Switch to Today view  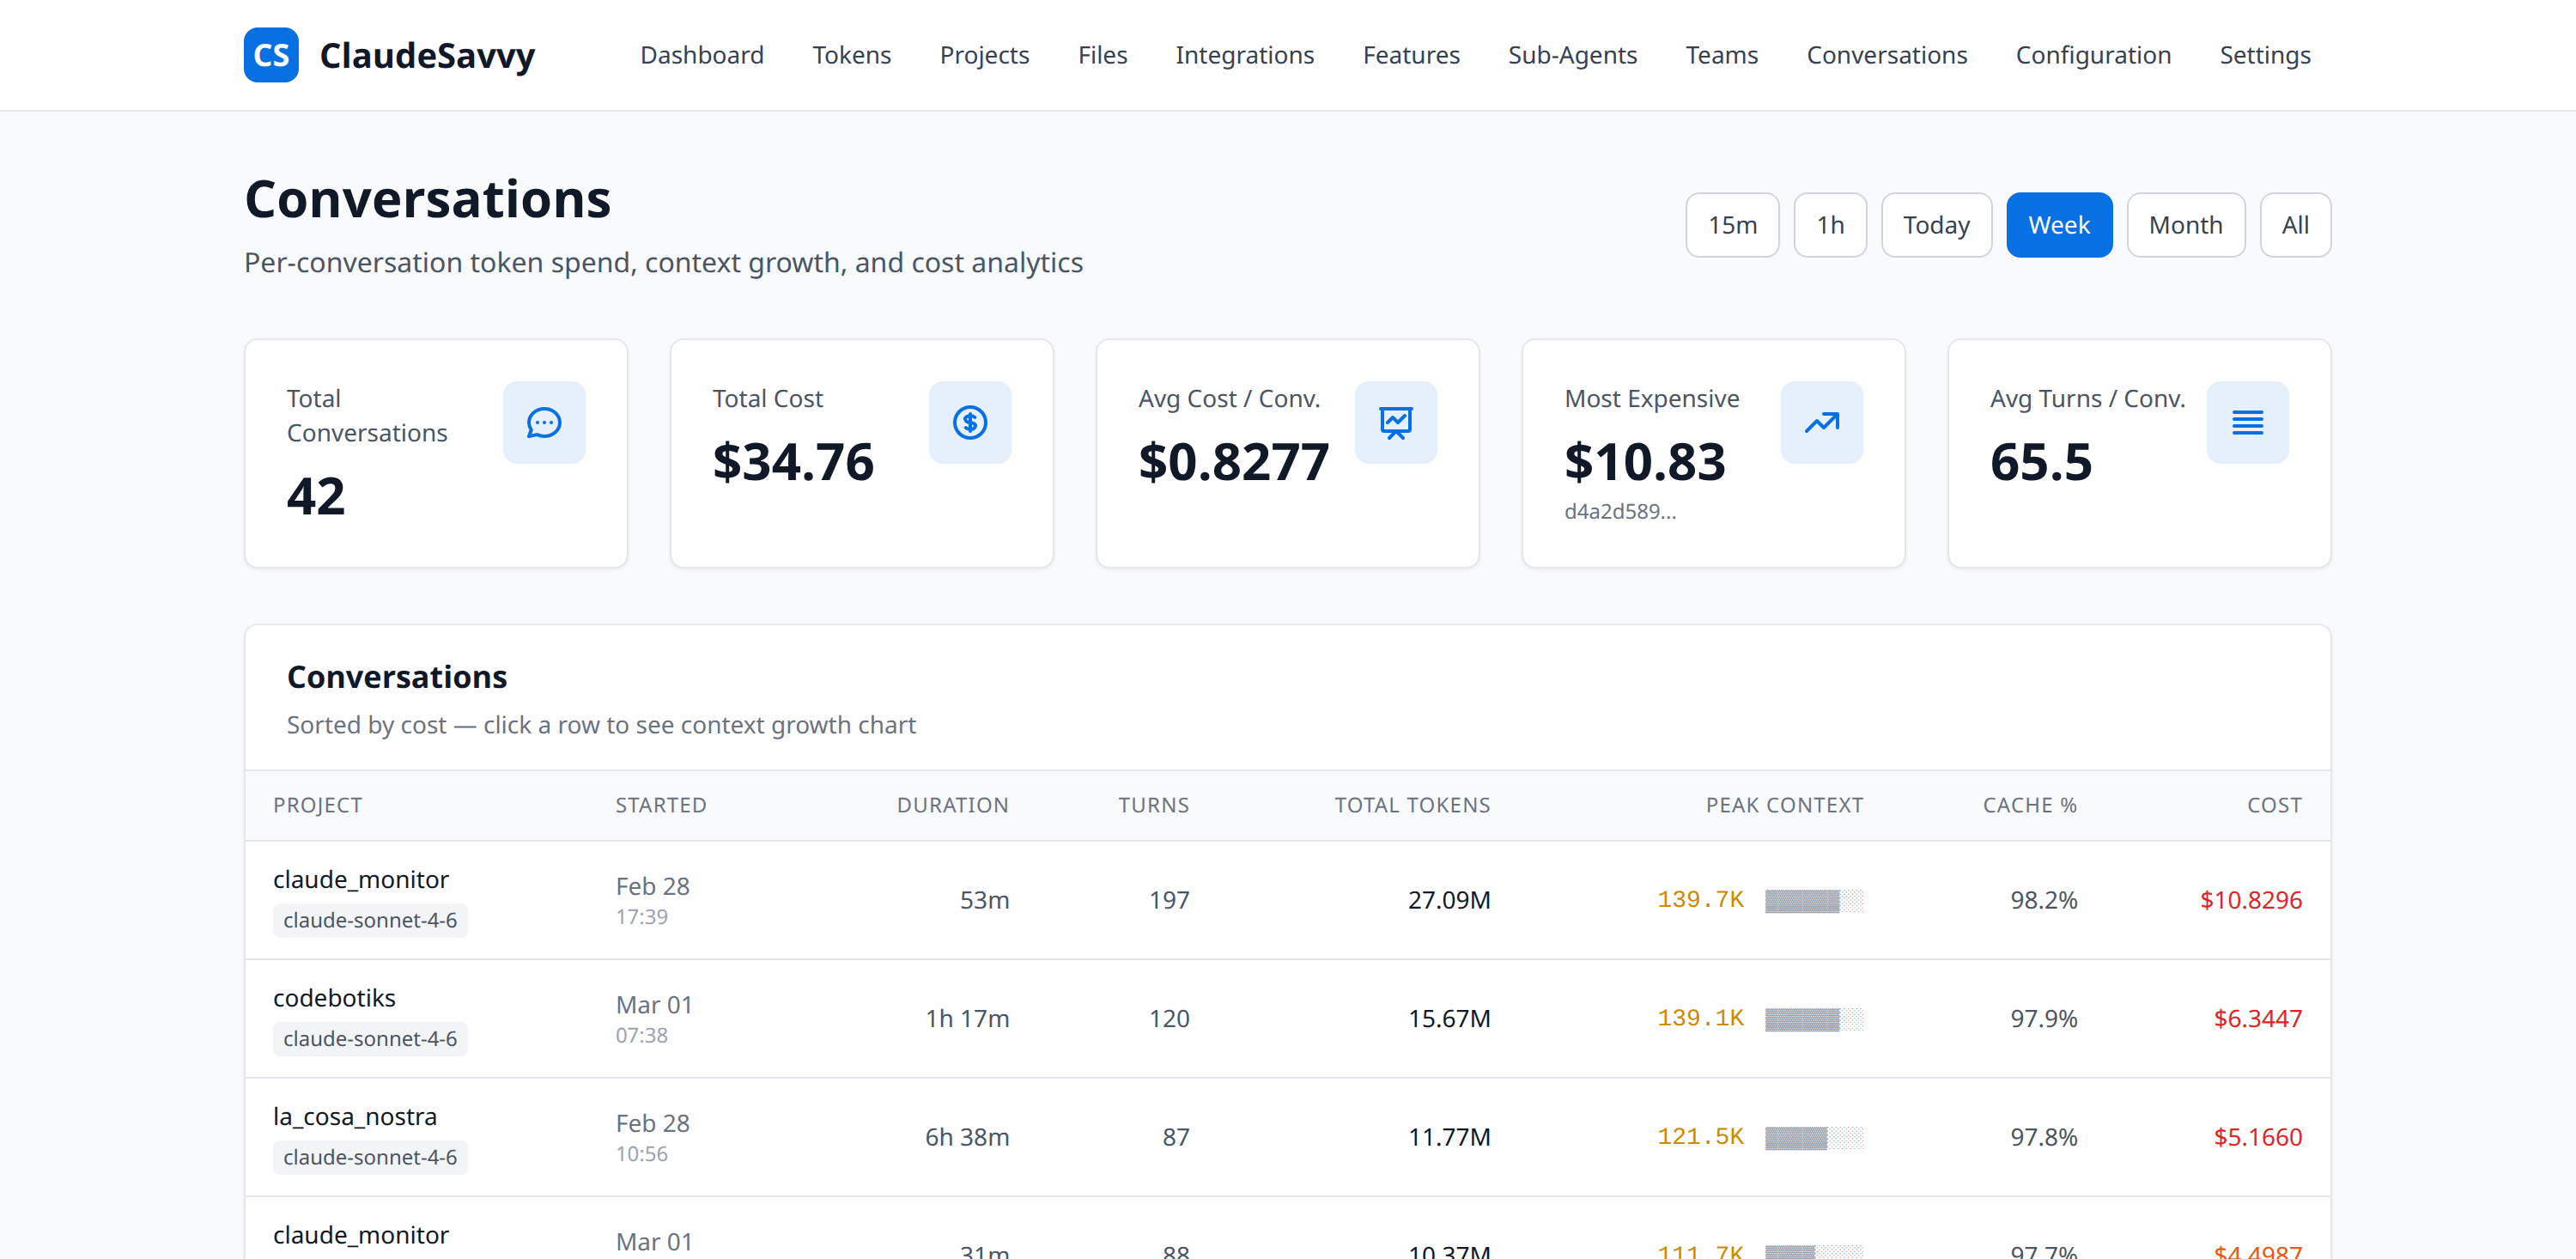(x=1936, y=224)
